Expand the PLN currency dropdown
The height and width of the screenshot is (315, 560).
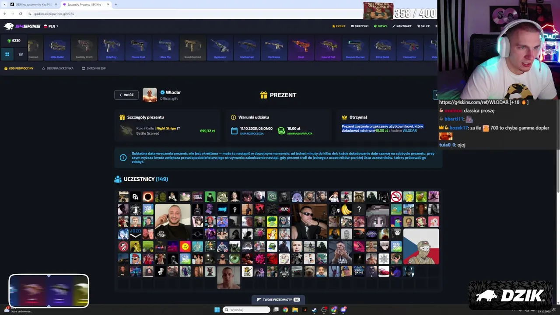51,26
